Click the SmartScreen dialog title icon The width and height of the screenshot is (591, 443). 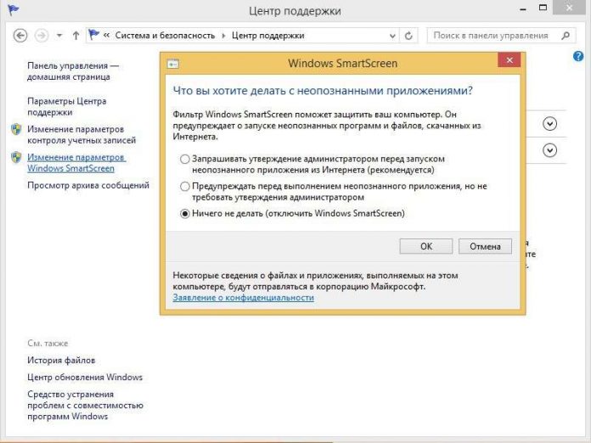[x=173, y=64]
